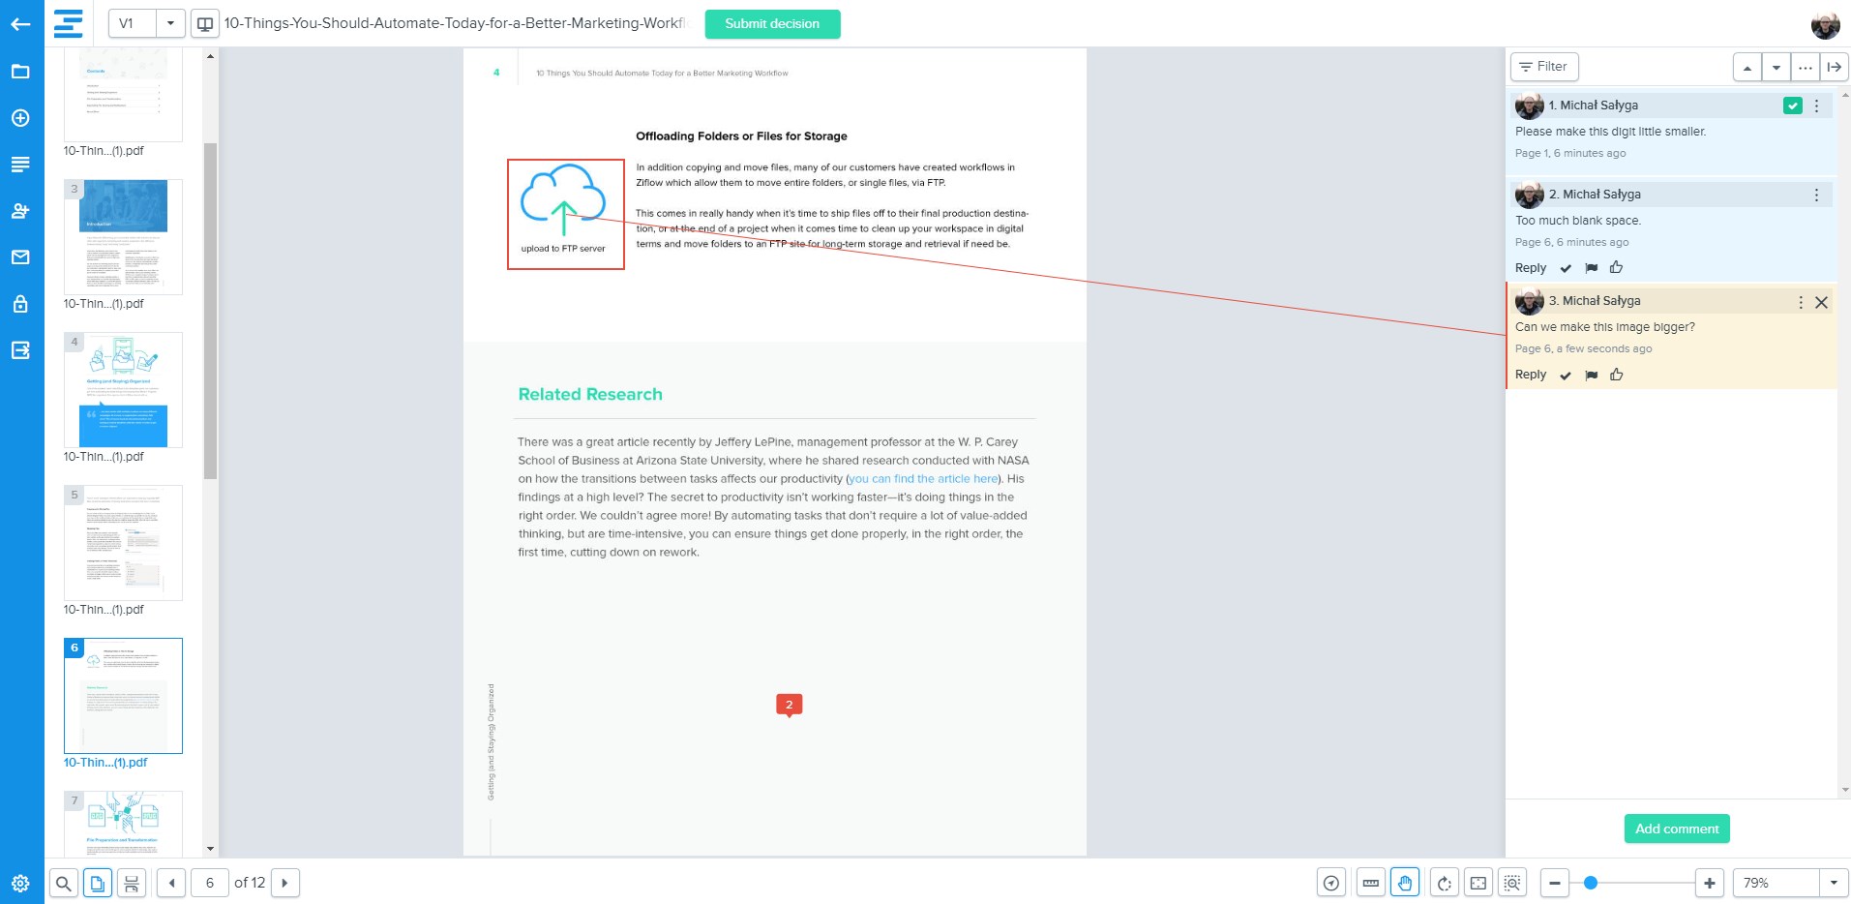Open the comments panel more options menu
Screen dimensions: 1851x904
click(x=1805, y=68)
